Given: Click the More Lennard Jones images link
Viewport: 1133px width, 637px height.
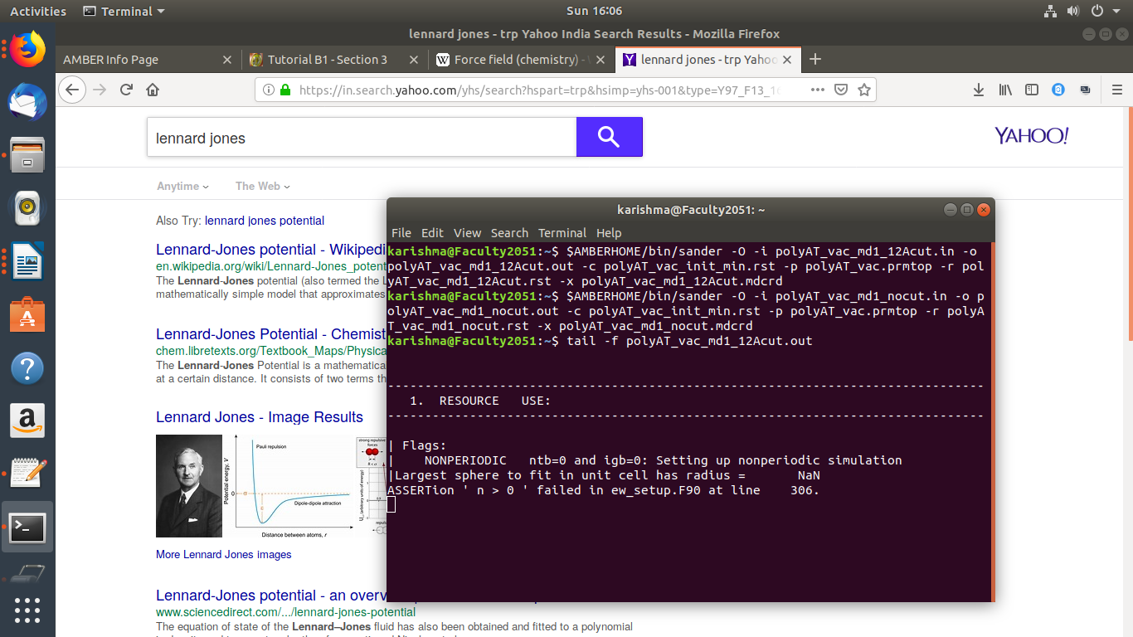Looking at the screenshot, I should (224, 554).
